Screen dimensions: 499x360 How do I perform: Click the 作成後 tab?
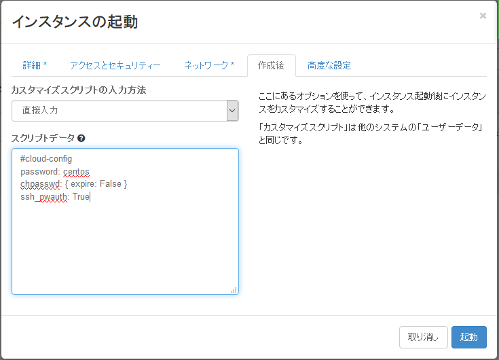click(x=271, y=66)
